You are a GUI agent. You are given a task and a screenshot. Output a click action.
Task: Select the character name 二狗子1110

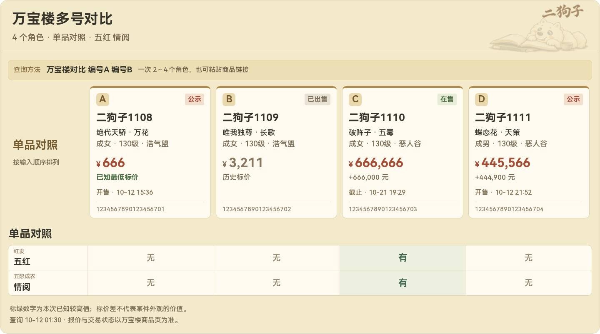click(377, 117)
